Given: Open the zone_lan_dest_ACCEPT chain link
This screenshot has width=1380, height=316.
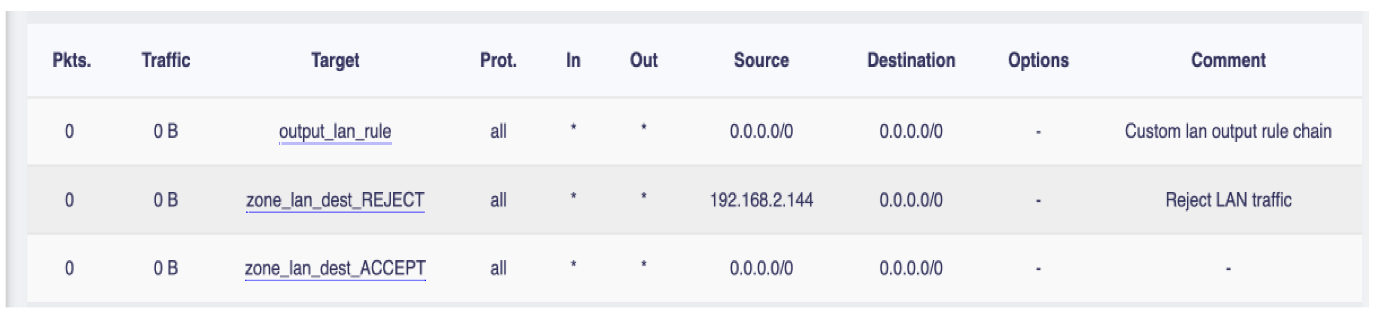Looking at the screenshot, I should point(335,268).
